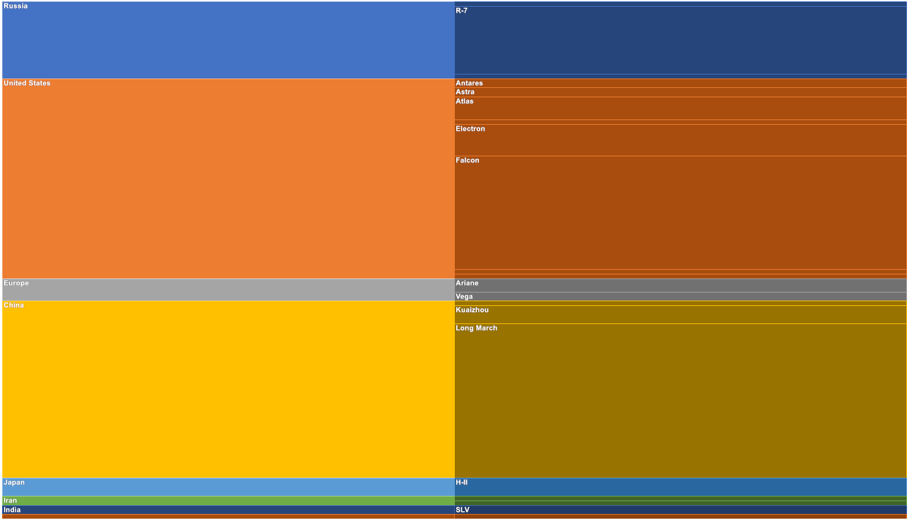909x520 pixels.
Task: Click the "Russia" label text
Action: (15, 6)
